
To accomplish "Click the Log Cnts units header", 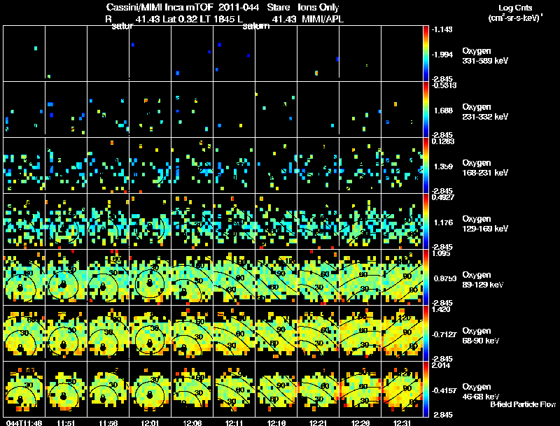I will click(x=515, y=13).
